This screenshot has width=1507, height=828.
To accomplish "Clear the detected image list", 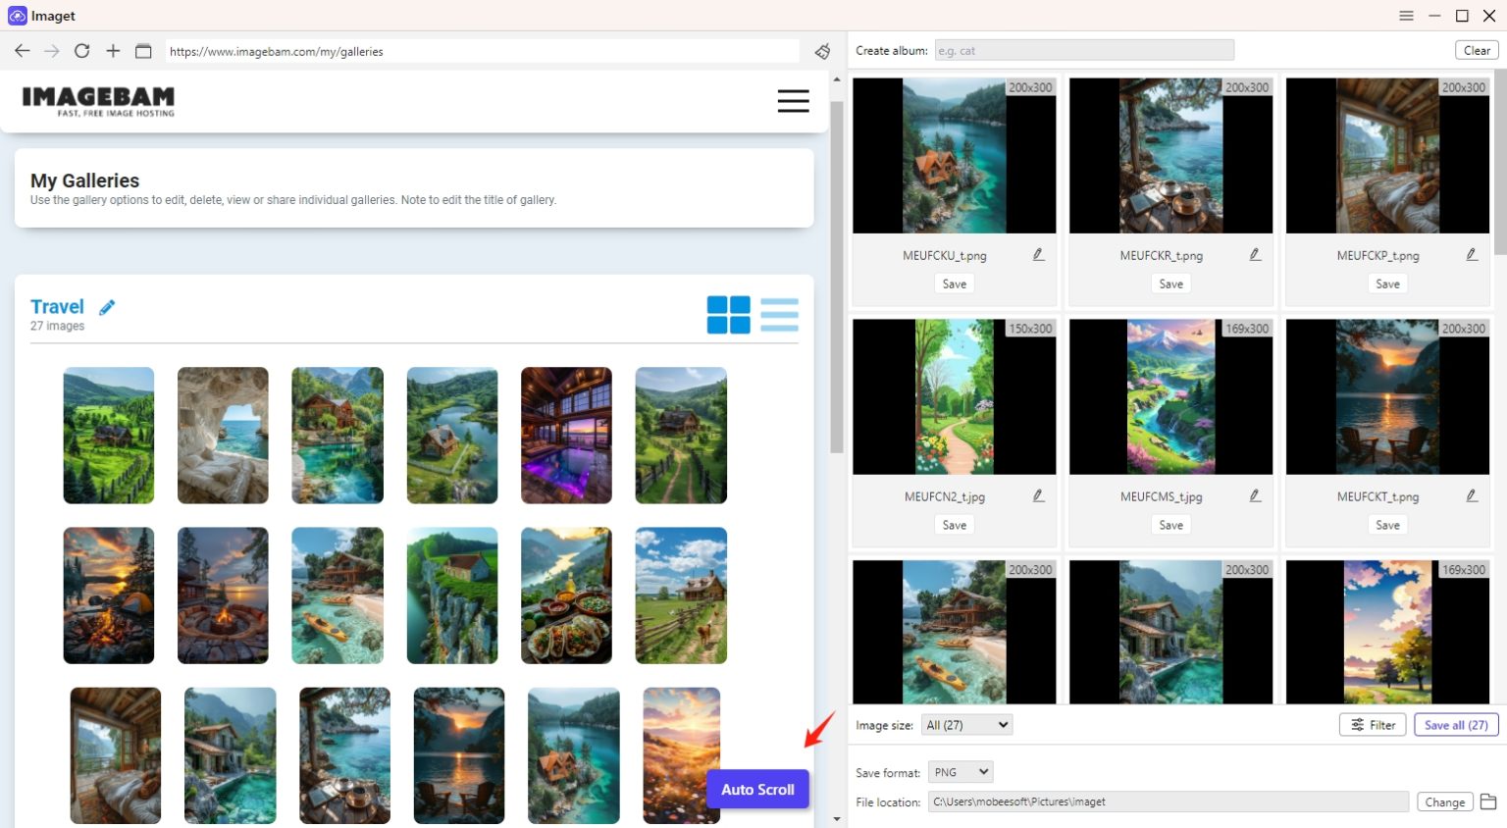I will (1476, 49).
